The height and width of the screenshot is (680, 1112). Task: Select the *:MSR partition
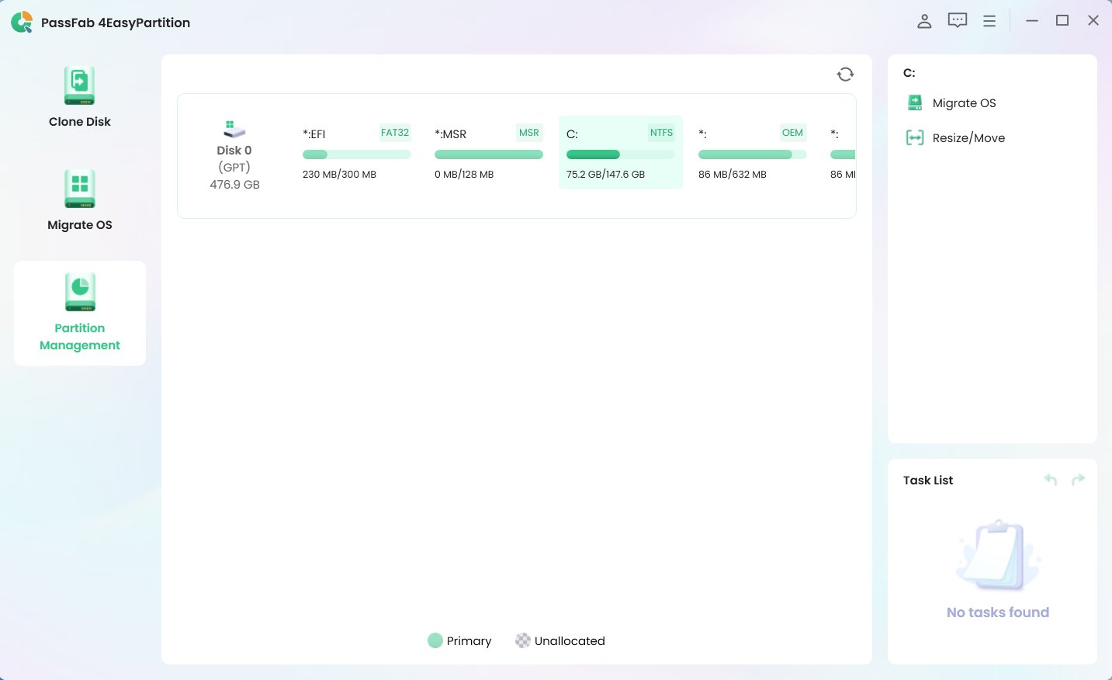[488, 153]
